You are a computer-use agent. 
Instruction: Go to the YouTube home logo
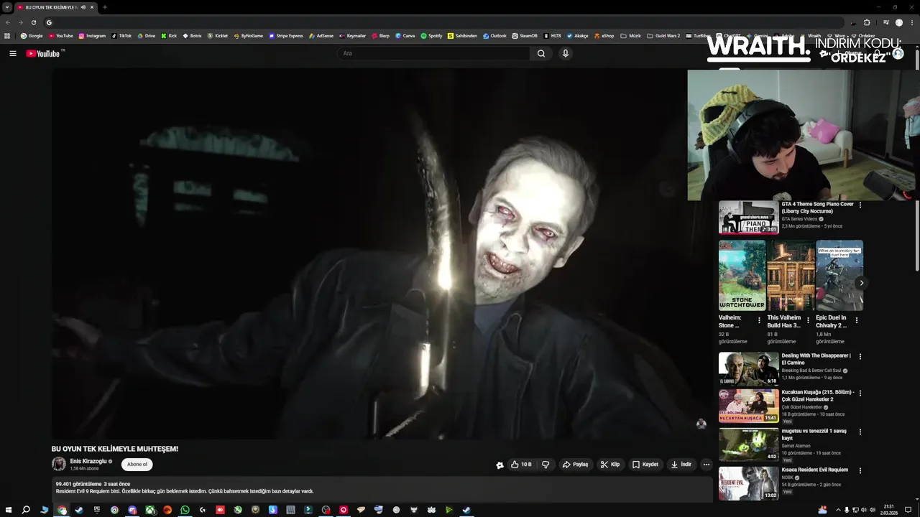click(x=43, y=53)
